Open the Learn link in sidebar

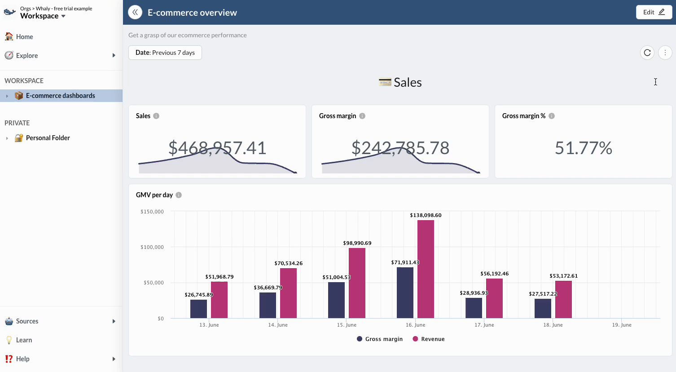click(24, 340)
